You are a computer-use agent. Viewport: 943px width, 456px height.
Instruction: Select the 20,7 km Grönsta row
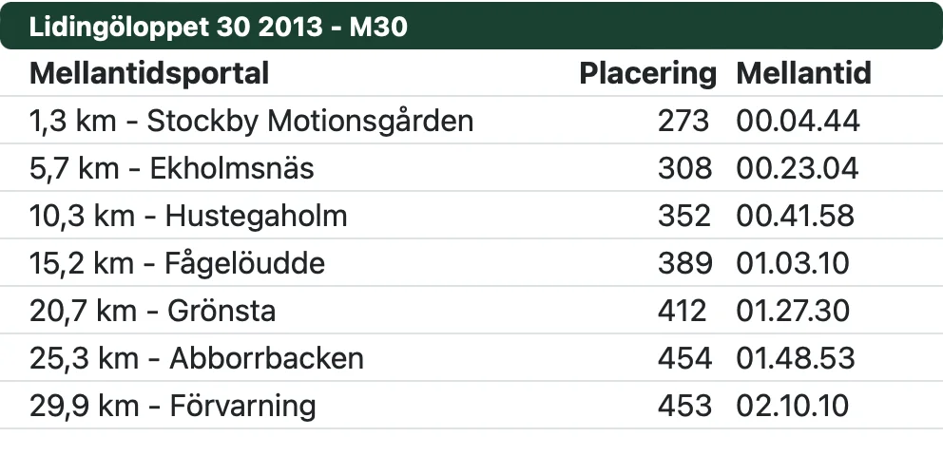pos(471,310)
